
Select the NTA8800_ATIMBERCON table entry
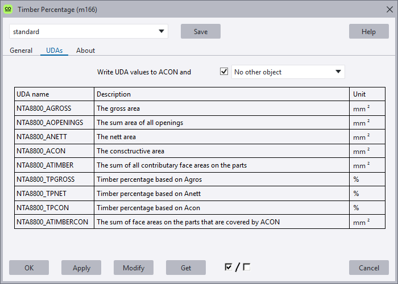pyautogui.click(x=52, y=222)
